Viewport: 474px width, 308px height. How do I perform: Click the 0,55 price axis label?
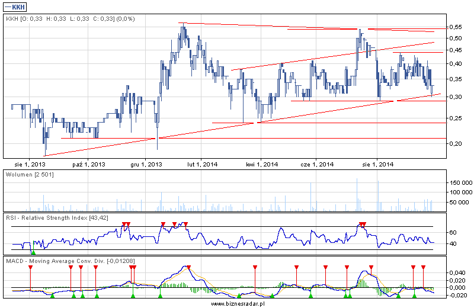454,27
